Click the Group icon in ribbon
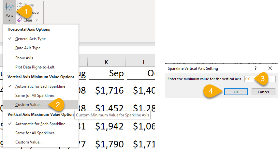This screenshot has width=278, height=150. click(x=20, y=4)
